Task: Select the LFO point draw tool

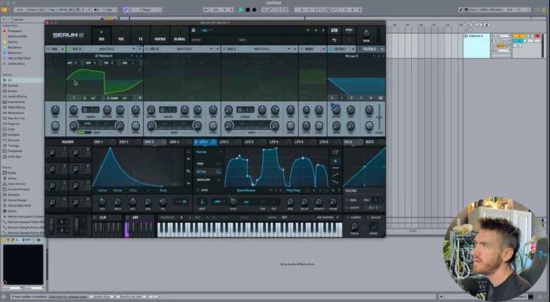Action: pos(335,161)
